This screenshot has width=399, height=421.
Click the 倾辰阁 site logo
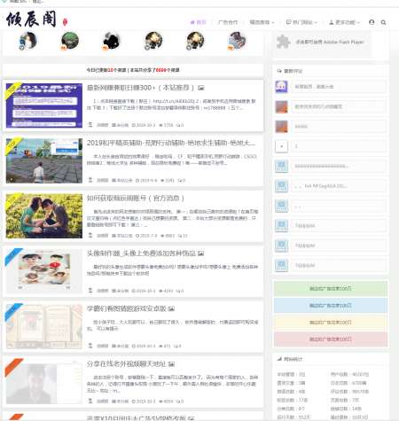[x=31, y=19]
